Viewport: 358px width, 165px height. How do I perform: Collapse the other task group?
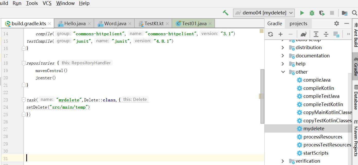(x=283, y=72)
